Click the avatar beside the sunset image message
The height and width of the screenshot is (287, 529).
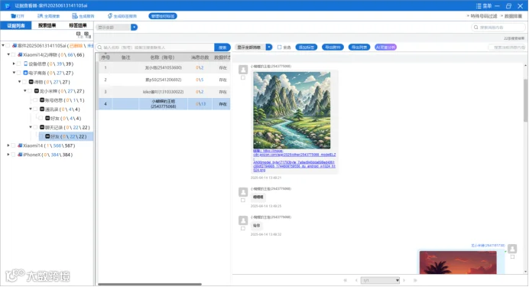(x=512, y=249)
